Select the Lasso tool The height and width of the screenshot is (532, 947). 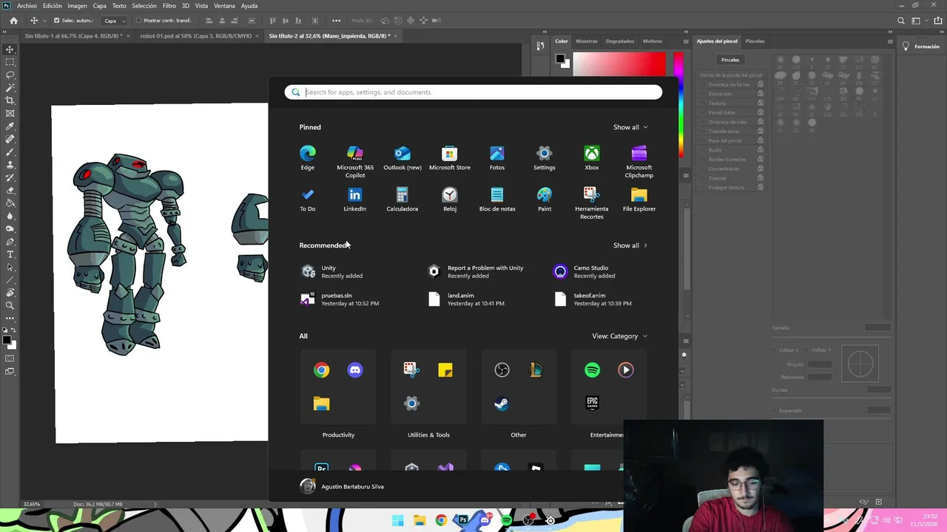10,75
